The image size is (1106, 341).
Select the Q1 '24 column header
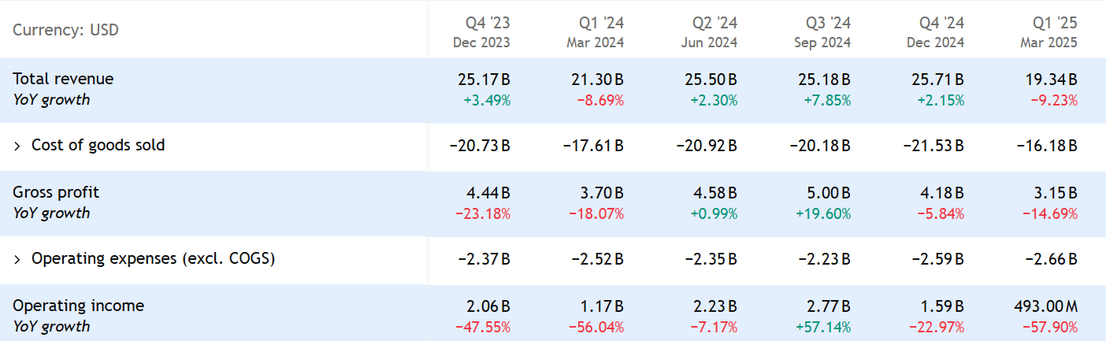pyautogui.click(x=595, y=32)
